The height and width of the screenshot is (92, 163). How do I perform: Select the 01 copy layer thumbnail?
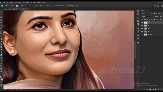pyautogui.click(x=145, y=35)
